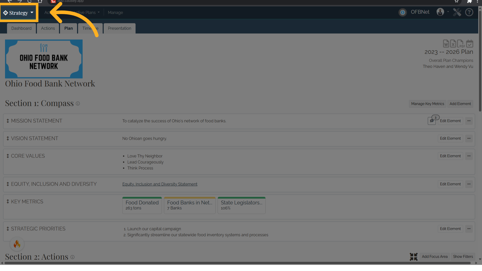The width and height of the screenshot is (482, 271).
Task: Click 'Theo Haven and Wendy Vu' champions text
Action: click(448, 66)
